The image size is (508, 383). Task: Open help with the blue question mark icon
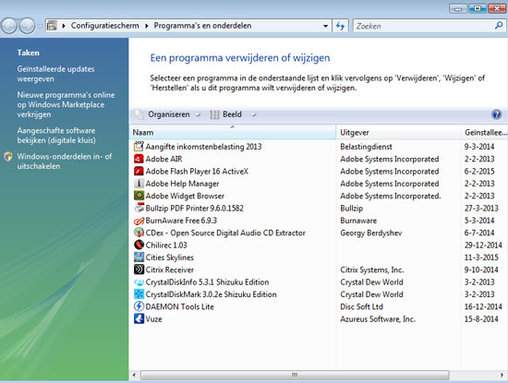coord(496,114)
